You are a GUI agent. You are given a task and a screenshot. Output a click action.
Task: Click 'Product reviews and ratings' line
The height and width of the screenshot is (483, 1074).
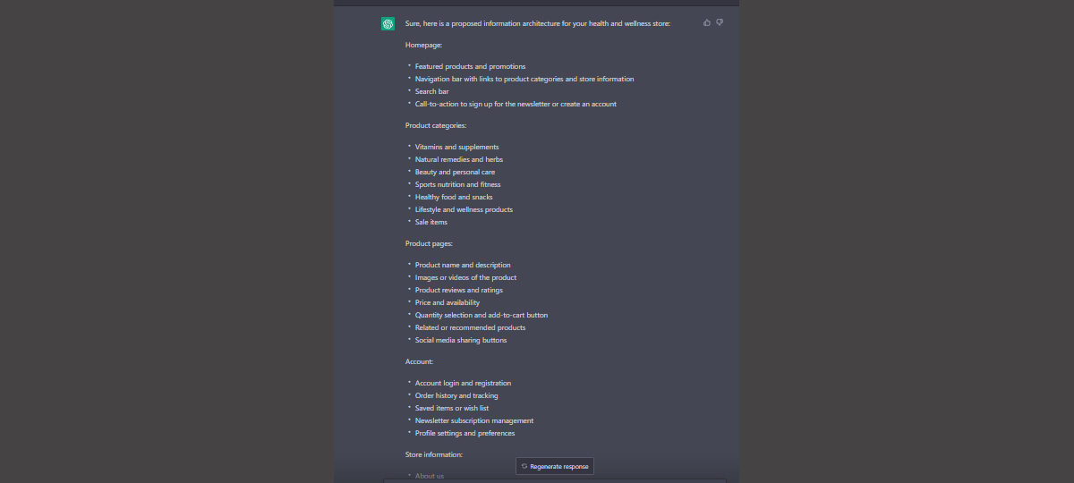pos(458,290)
